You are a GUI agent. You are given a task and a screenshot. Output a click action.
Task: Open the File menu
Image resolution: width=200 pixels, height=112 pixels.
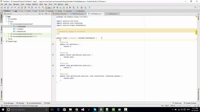tap(2, 4)
